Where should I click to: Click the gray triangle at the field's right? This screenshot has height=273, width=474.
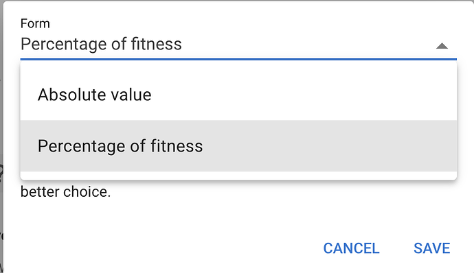click(442, 46)
